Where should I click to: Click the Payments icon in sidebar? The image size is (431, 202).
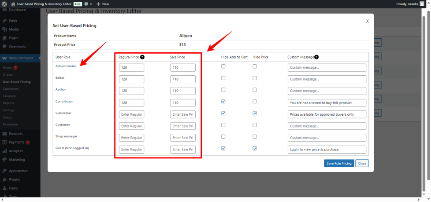(4, 142)
